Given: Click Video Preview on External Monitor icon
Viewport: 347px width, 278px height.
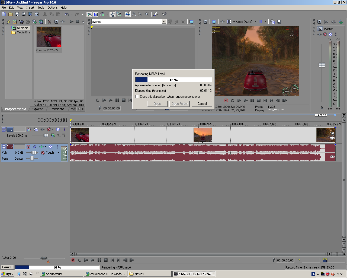Looking at the screenshot, I should click(214, 22).
